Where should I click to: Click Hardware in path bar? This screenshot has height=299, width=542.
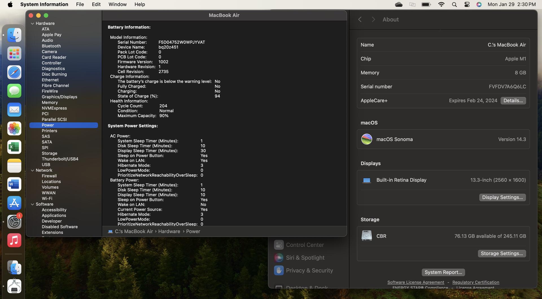tap(169, 231)
